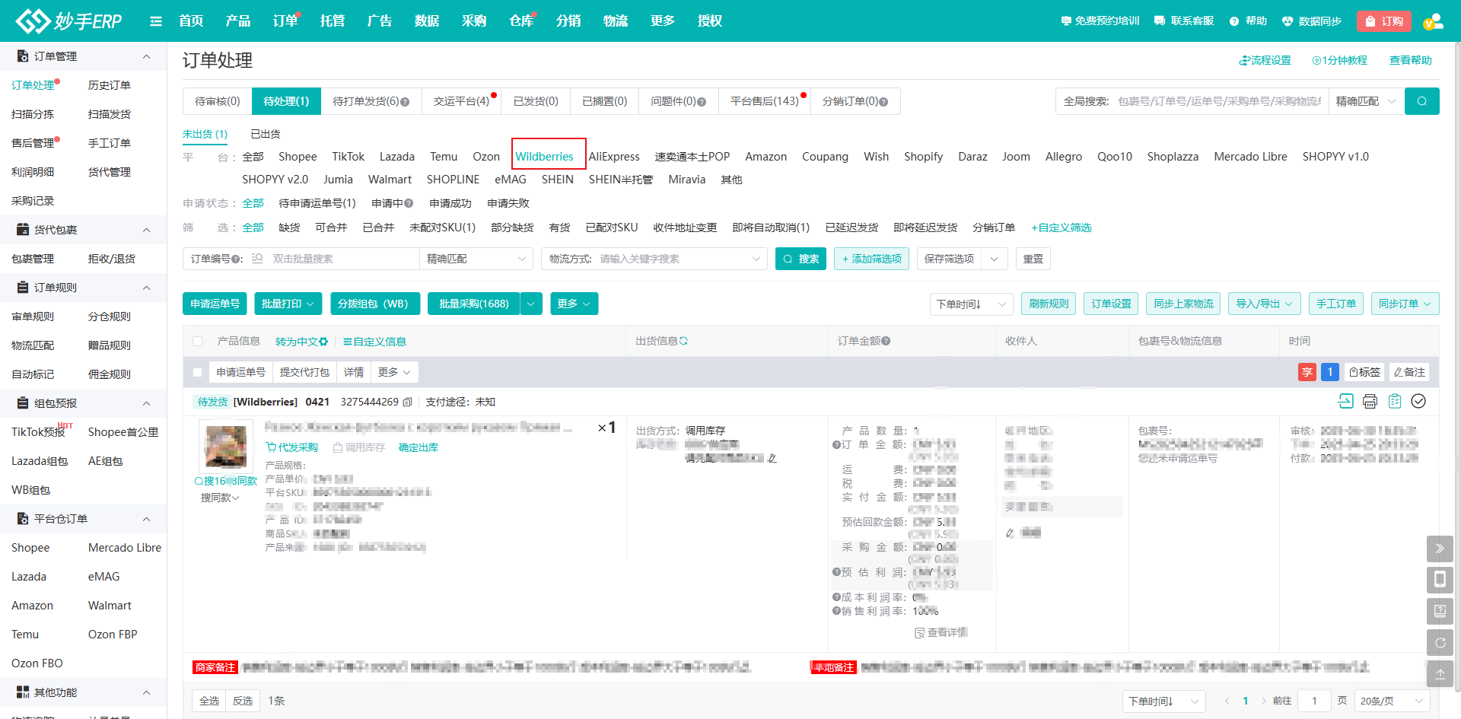Click the 同步上家物流 button

coord(1183,304)
